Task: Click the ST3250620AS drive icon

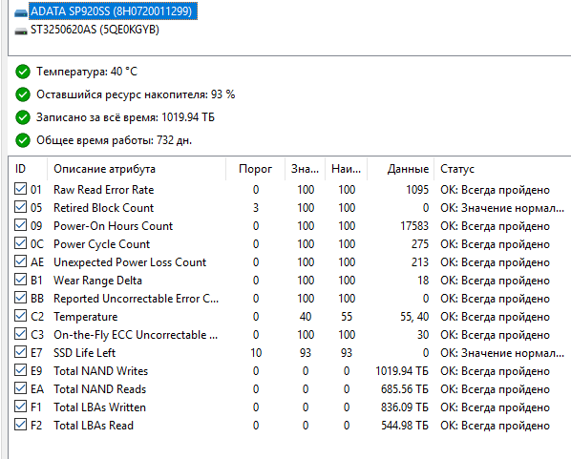Action: point(21,31)
